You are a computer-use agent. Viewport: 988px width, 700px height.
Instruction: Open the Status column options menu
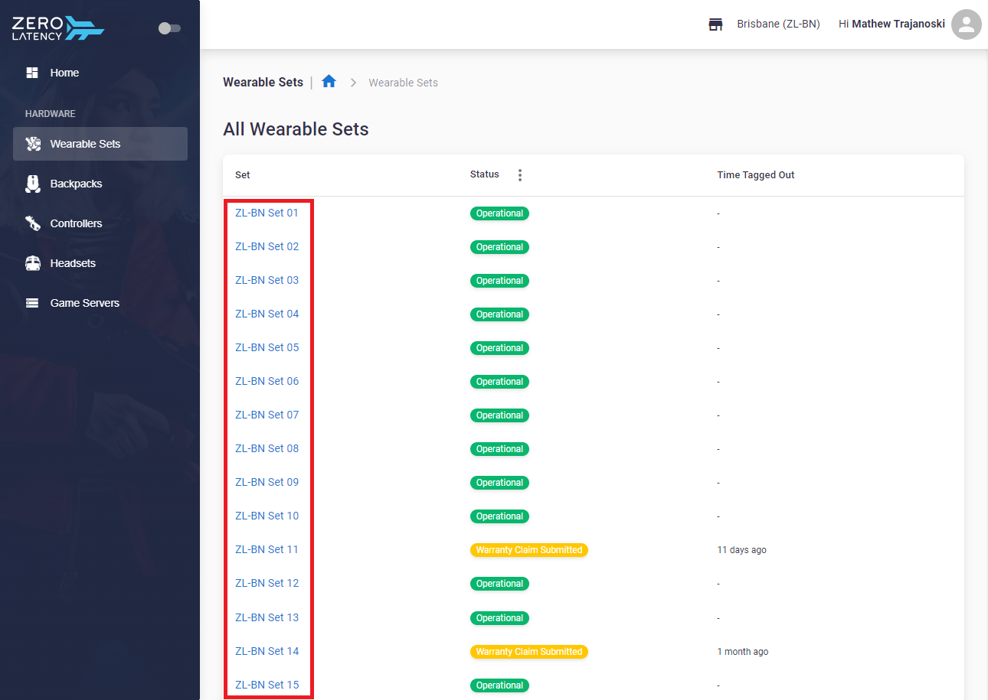(520, 175)
